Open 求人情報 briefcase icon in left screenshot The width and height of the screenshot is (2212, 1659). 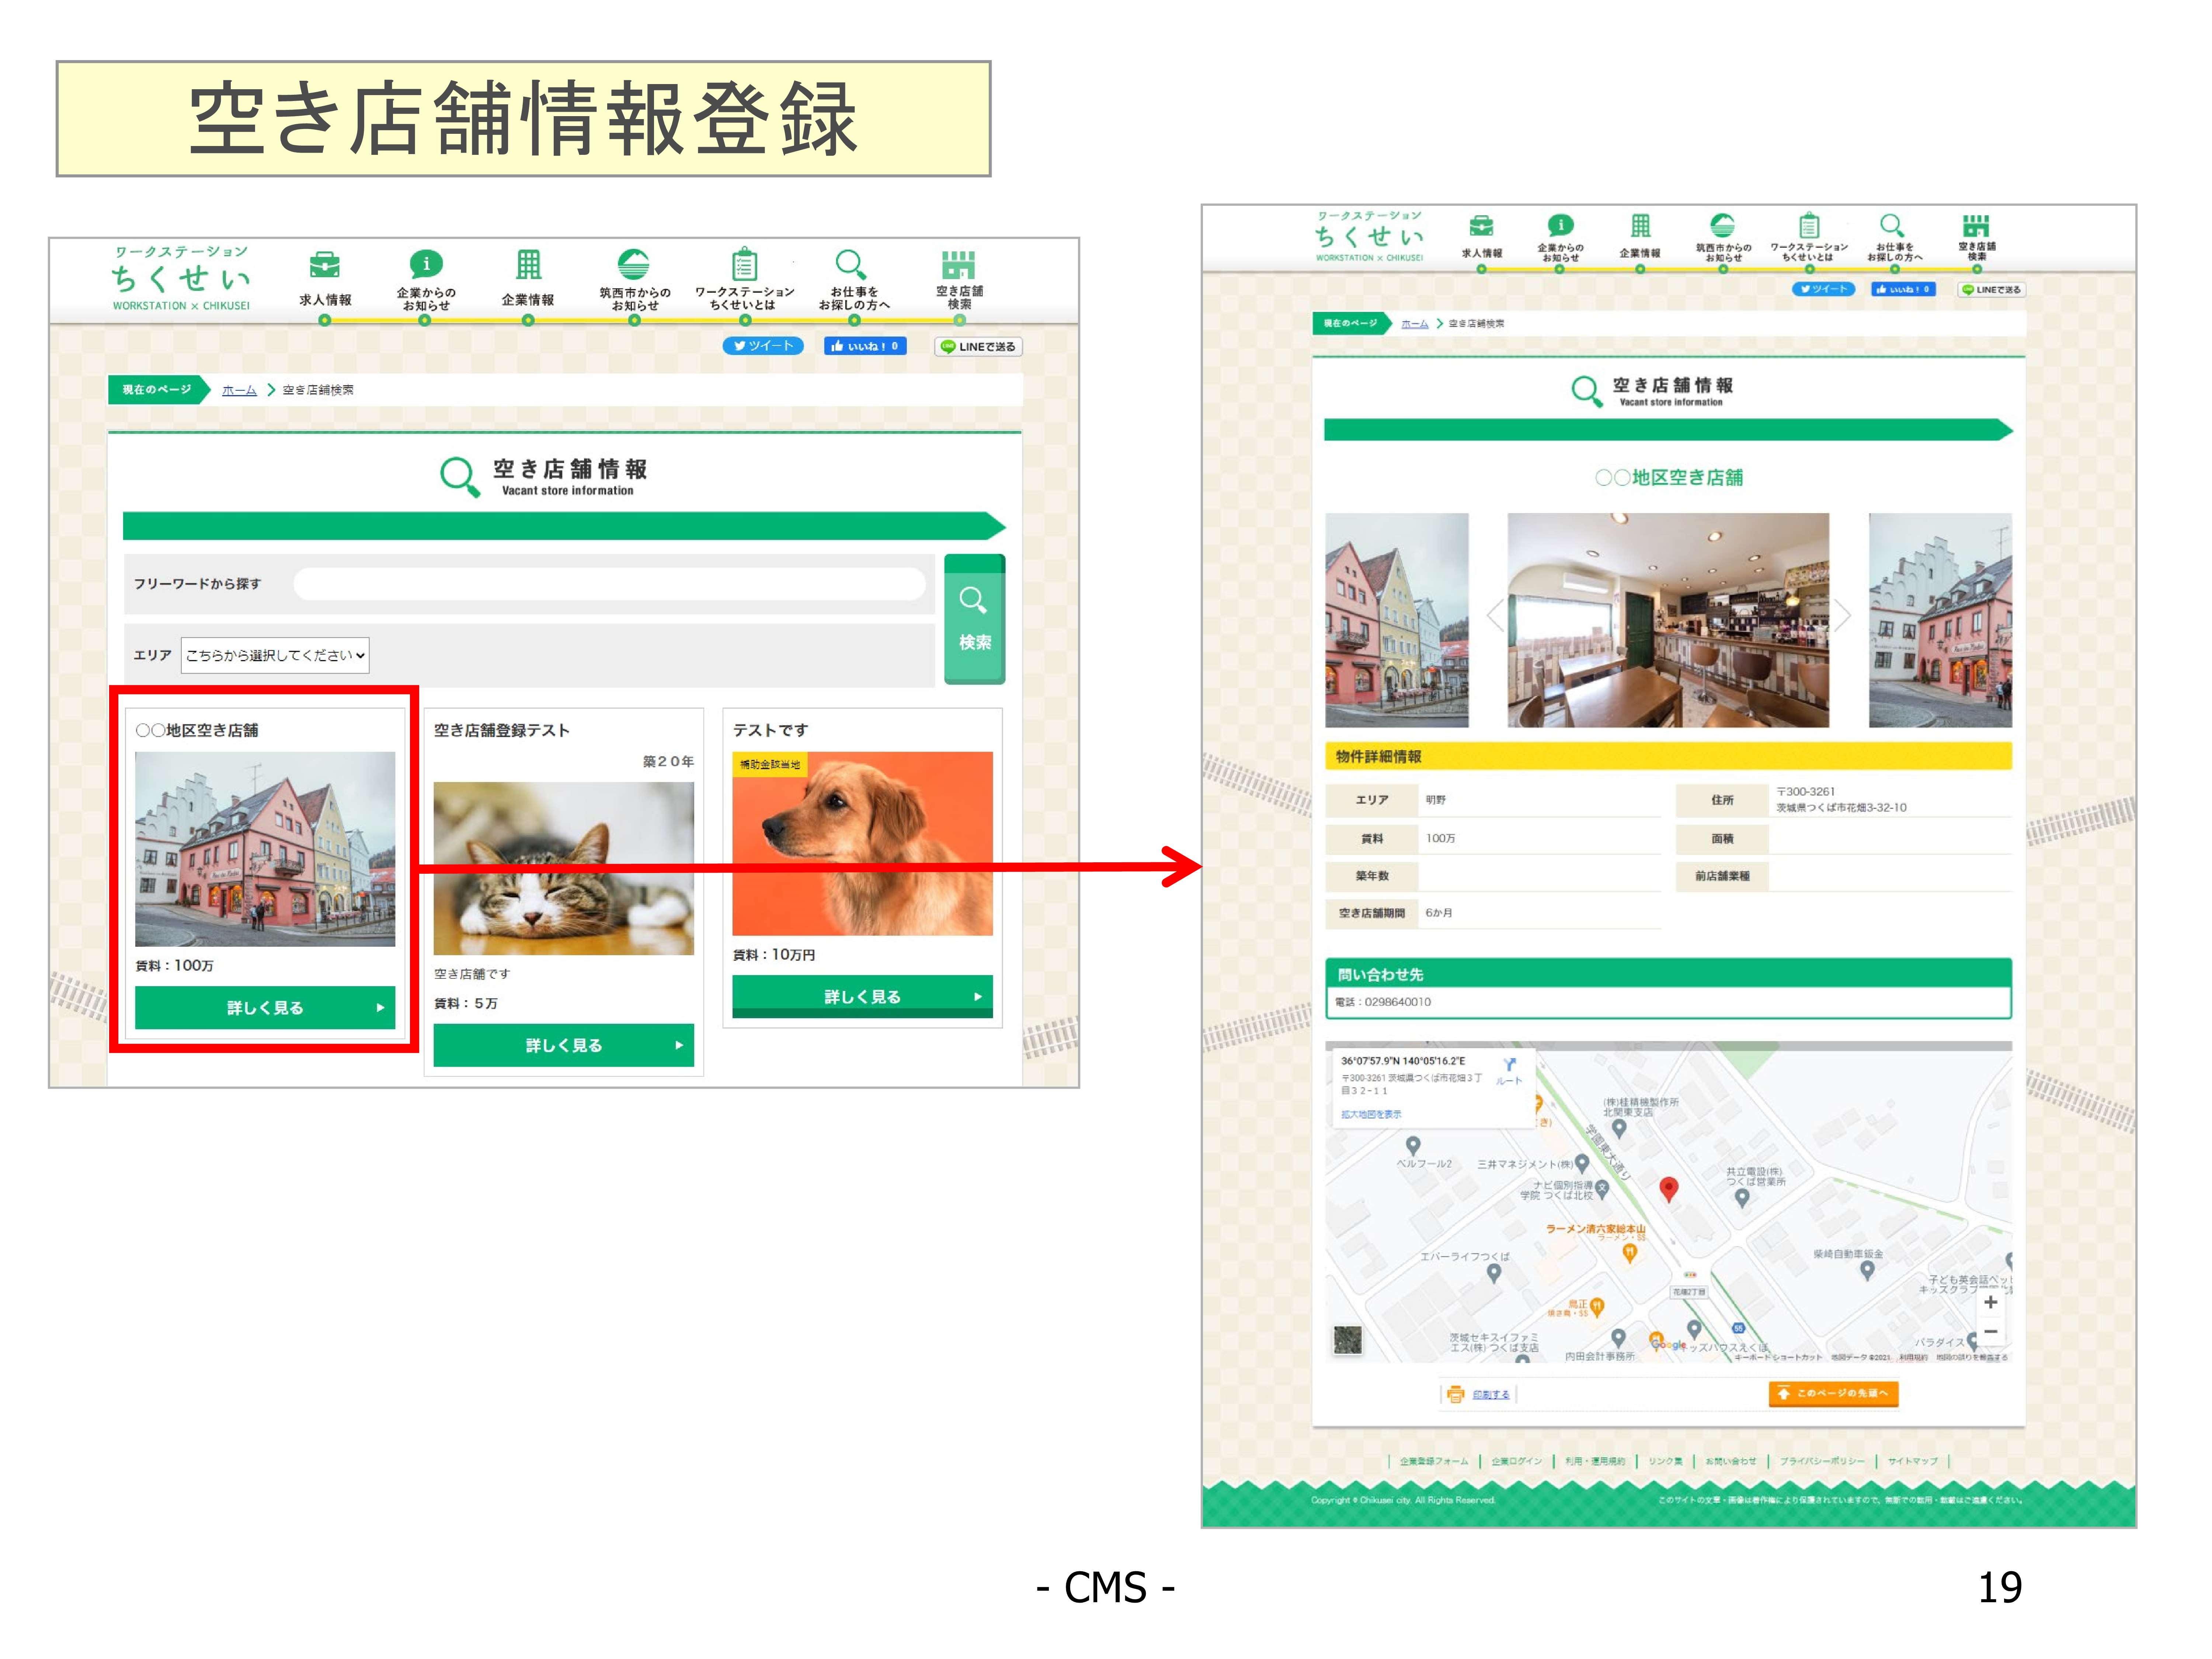325,265
